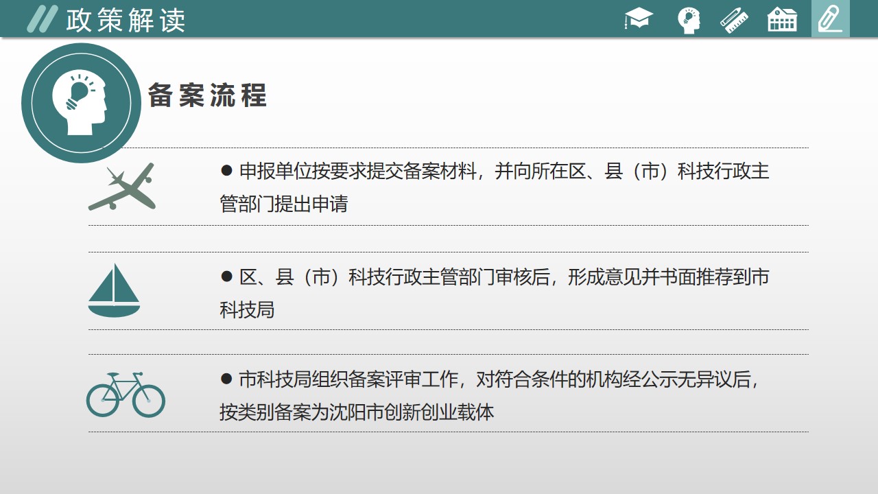Image resolution: width=878 pixels, height=494 pixels.
Task: Select the highlighted paperclip icon
Action: click(x=830, y=19)
